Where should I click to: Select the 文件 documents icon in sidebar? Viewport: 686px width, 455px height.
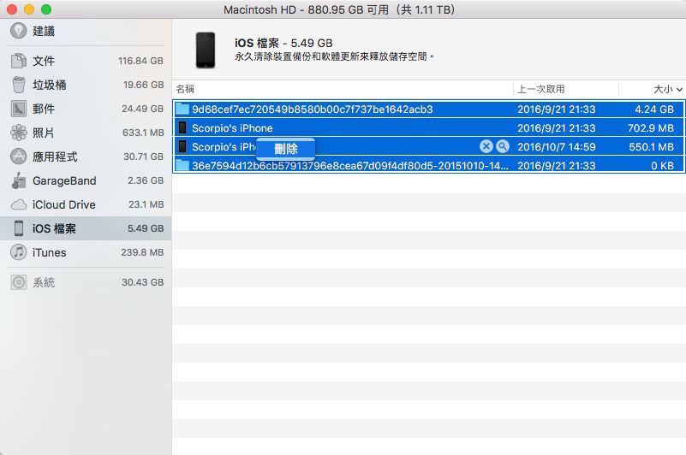coord(18,61)
